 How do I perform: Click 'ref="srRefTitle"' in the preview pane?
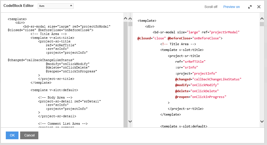tap(190, 61)
